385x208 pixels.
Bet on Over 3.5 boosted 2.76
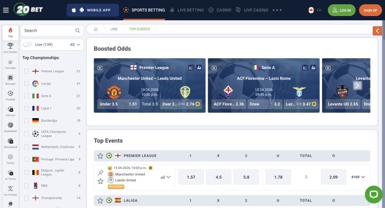[x=181, y=104]
